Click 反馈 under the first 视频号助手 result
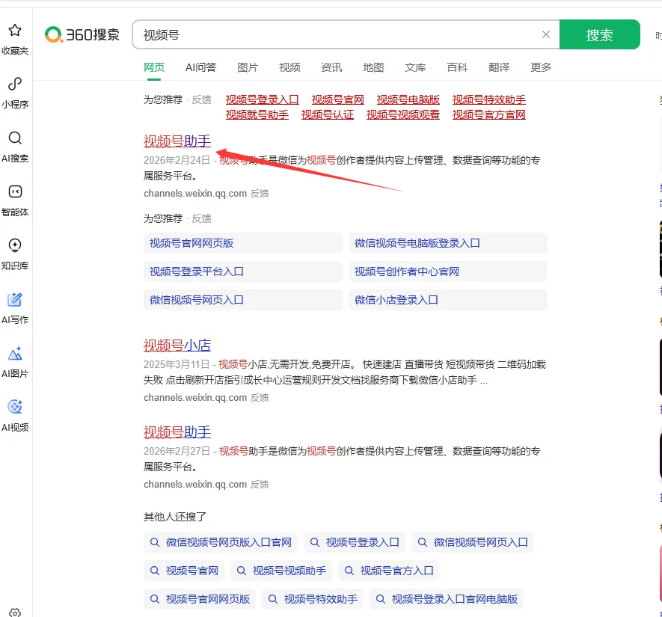Viewport: 662px width, 617px height. coord(260,194)
